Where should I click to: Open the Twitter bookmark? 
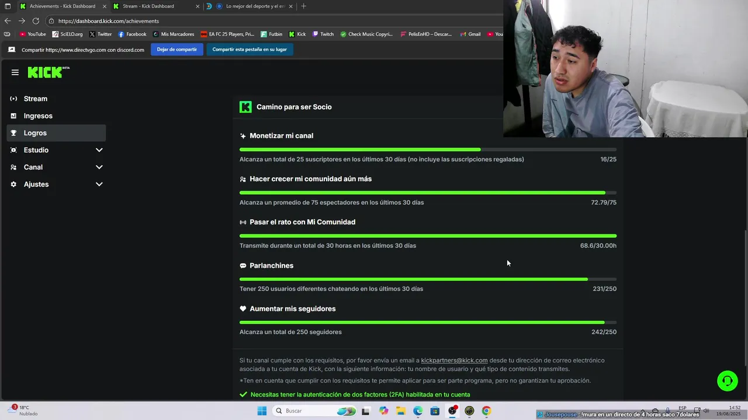coord(101,34)
